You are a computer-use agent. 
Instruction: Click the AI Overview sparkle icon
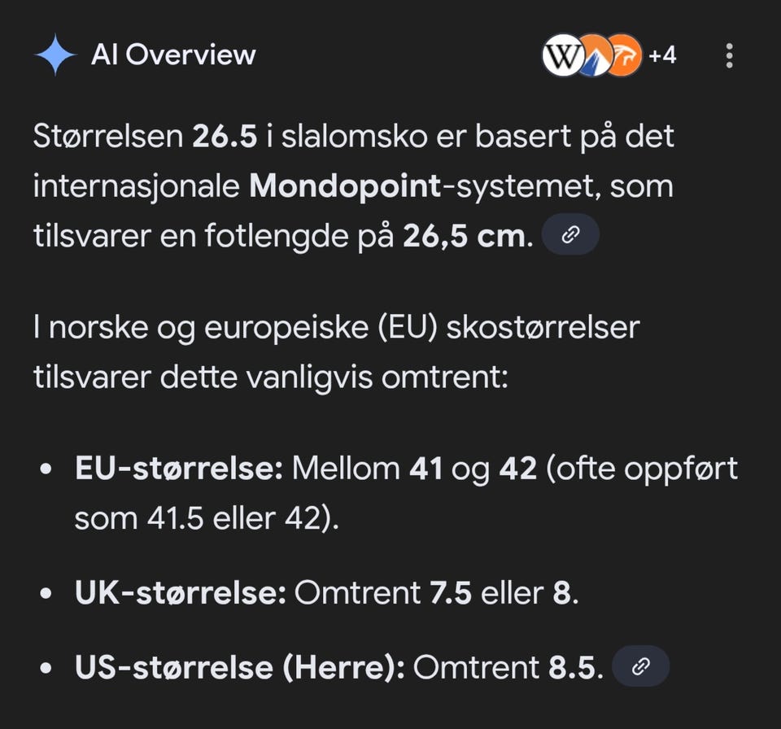(55, 55)
